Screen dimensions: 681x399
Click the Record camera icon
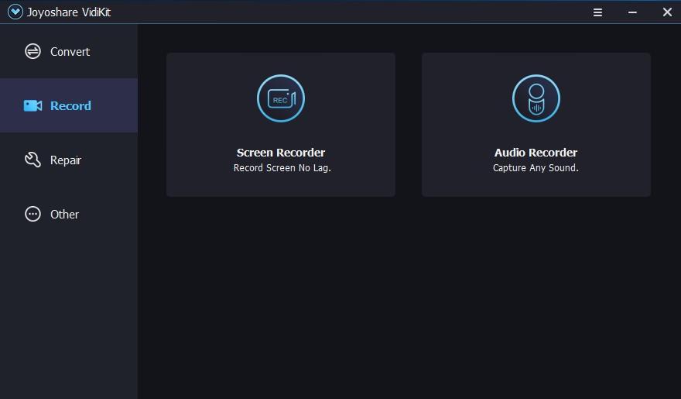pyautogui.click(x=33, y=105)
